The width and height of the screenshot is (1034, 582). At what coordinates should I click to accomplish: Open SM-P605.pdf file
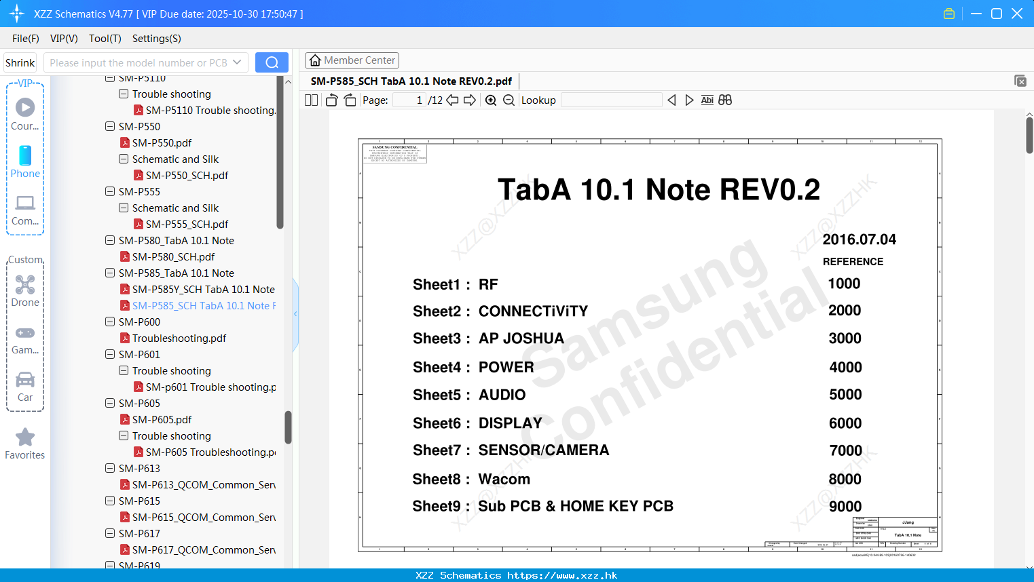pos(162,419)
